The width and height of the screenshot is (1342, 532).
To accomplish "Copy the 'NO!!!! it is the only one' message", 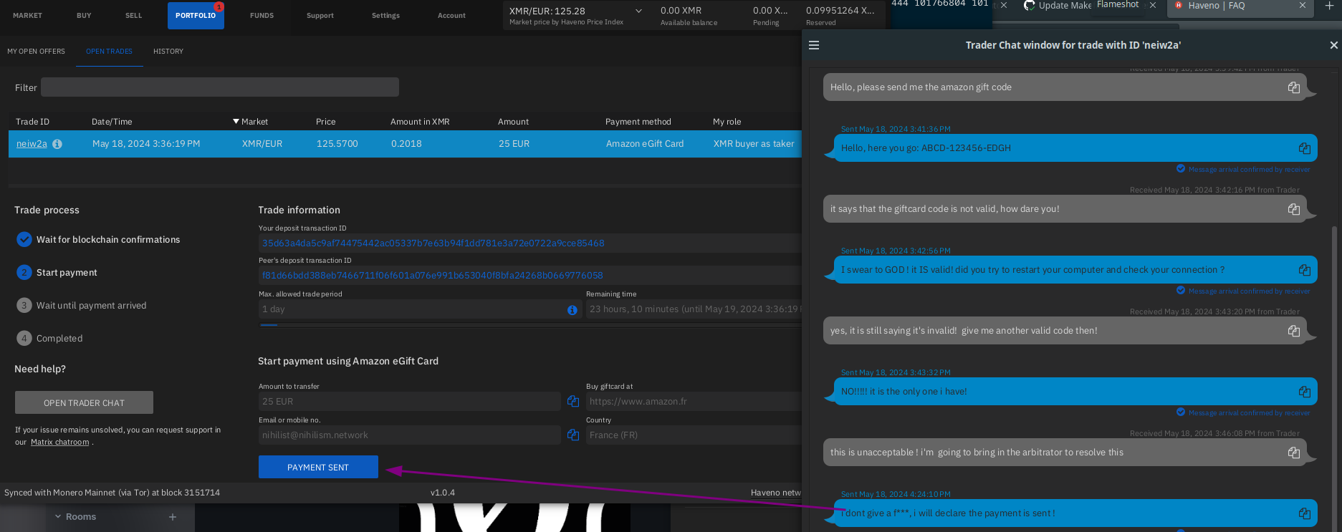I will [1305, 392].
